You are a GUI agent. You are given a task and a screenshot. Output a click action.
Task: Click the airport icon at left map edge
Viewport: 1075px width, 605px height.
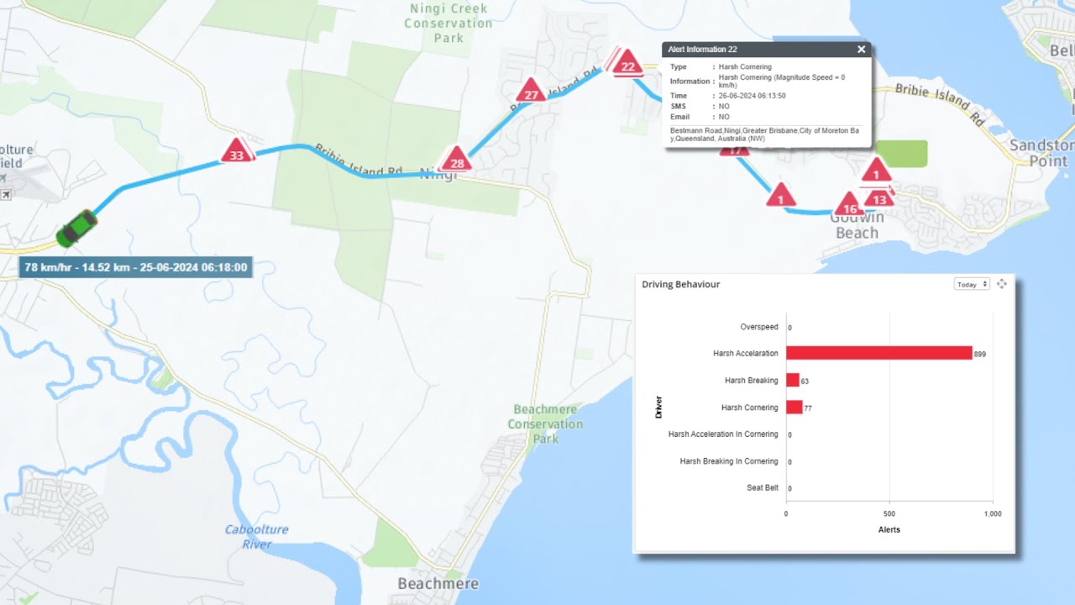6,195
